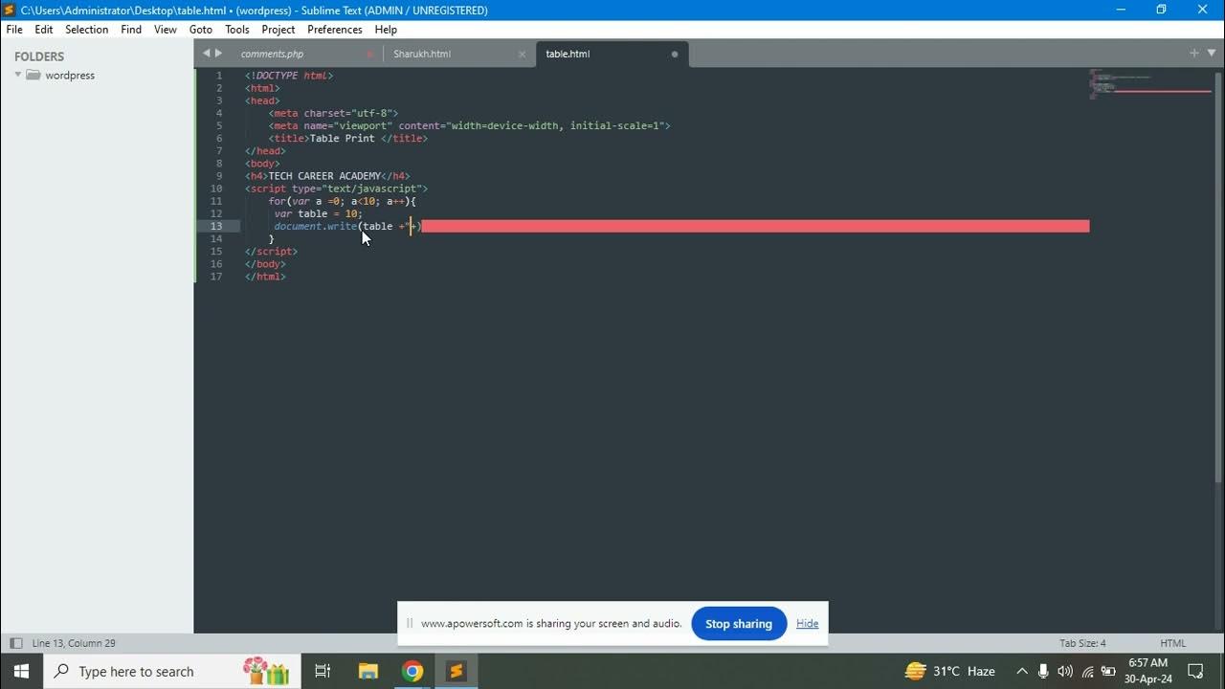Close the Sharukh.html tab
Screen dimensions: 1225x689
(522, 55)
